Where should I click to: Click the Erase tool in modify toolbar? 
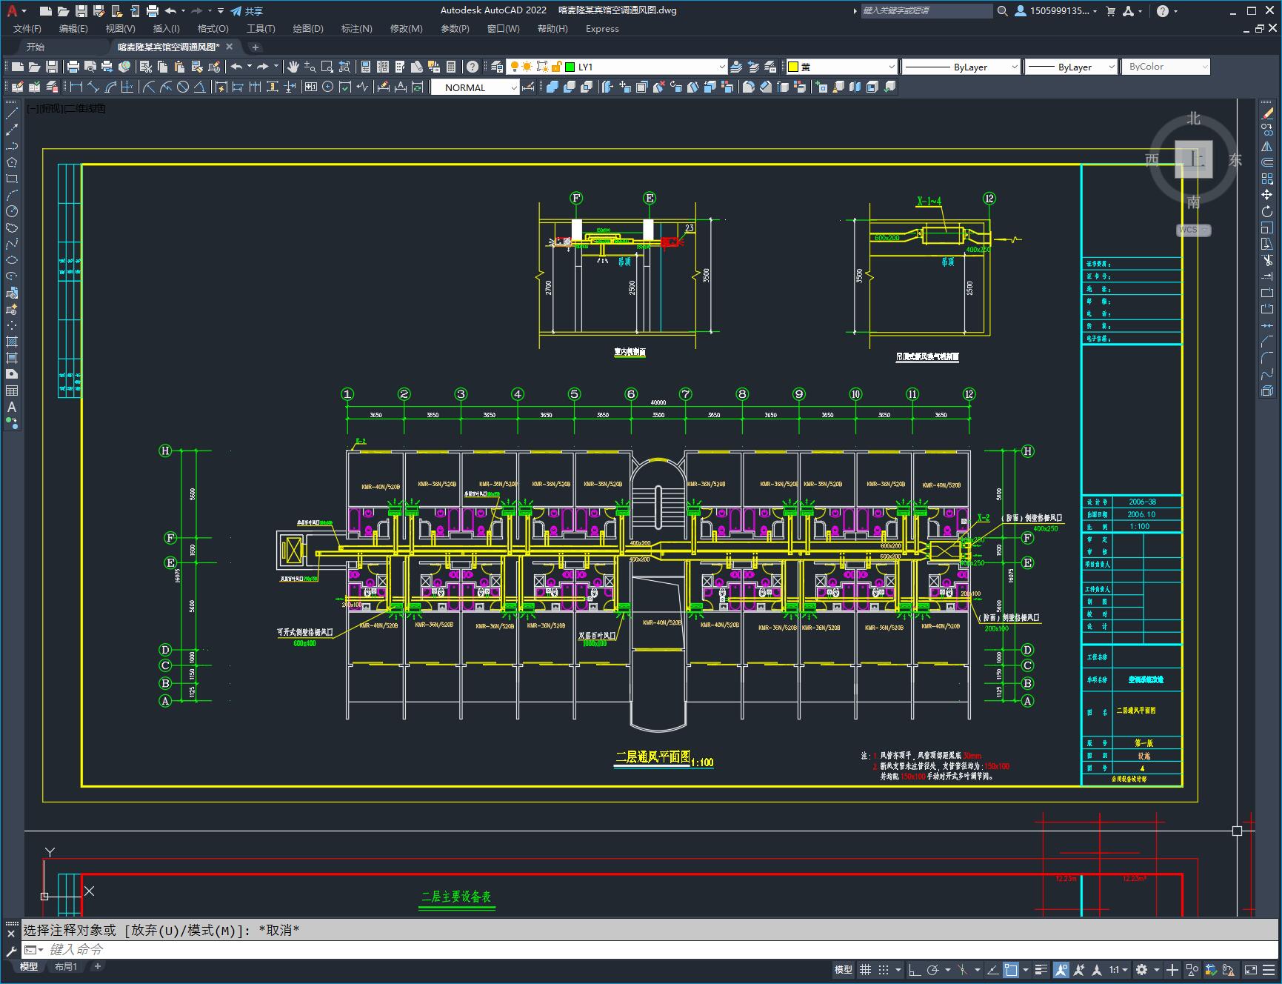(x=1267, y=113)
